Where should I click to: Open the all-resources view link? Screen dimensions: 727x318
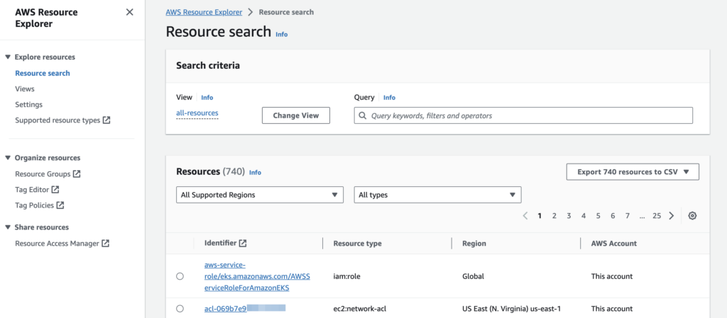197,113
